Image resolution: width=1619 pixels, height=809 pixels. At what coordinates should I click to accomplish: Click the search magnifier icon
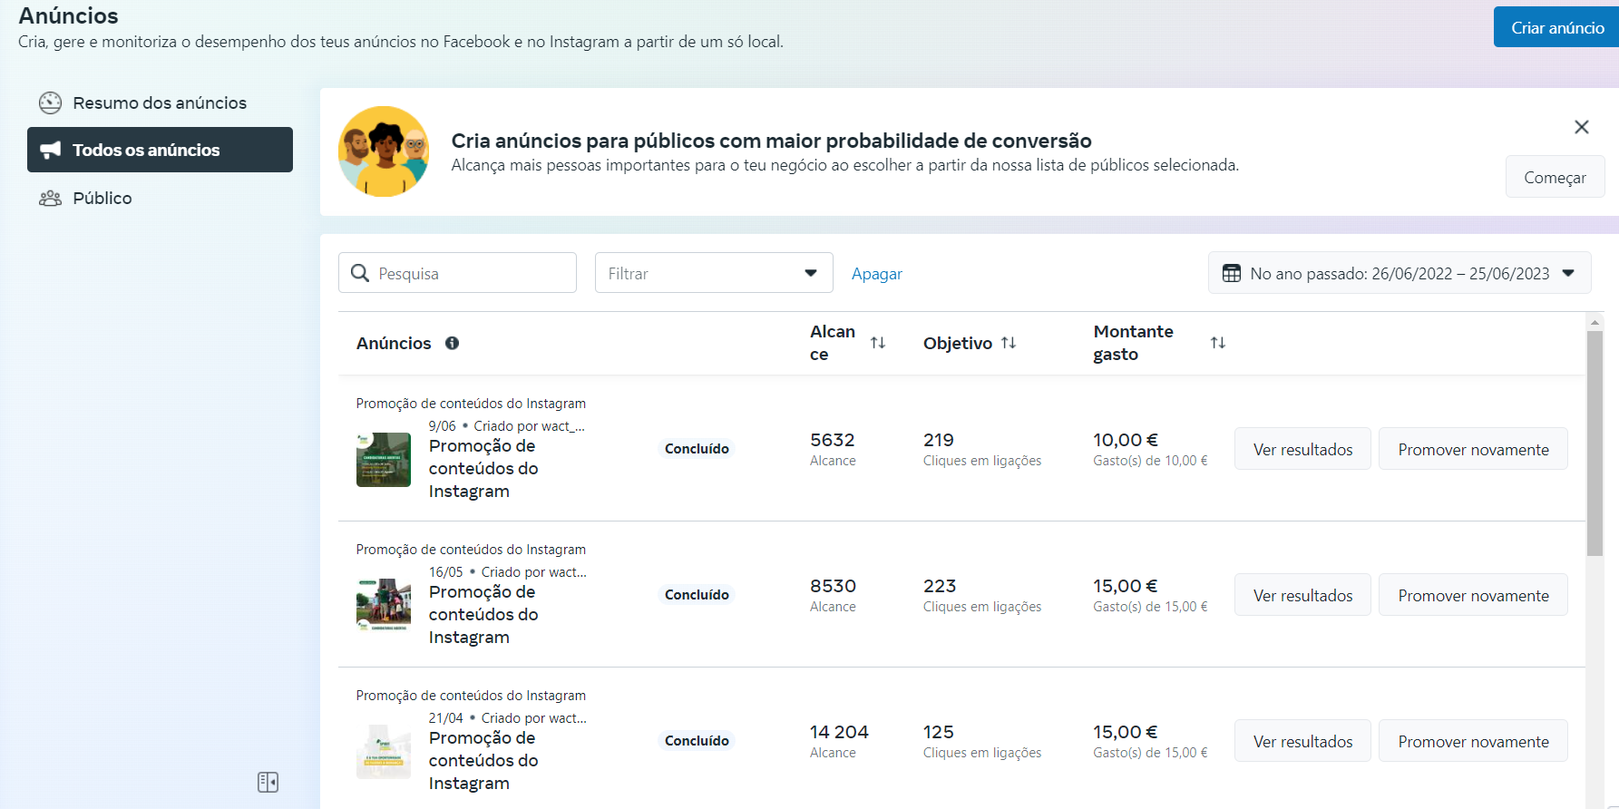point(360,273)
